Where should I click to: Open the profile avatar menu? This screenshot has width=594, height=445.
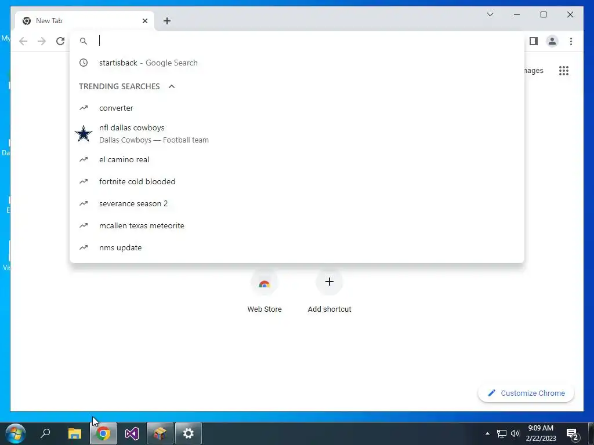(552, 41)
